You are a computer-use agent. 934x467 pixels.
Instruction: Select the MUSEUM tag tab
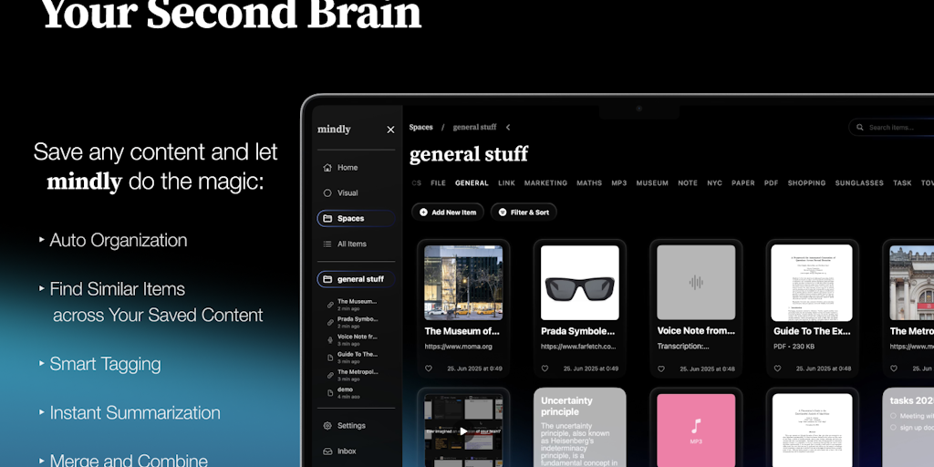pos(652,183)
